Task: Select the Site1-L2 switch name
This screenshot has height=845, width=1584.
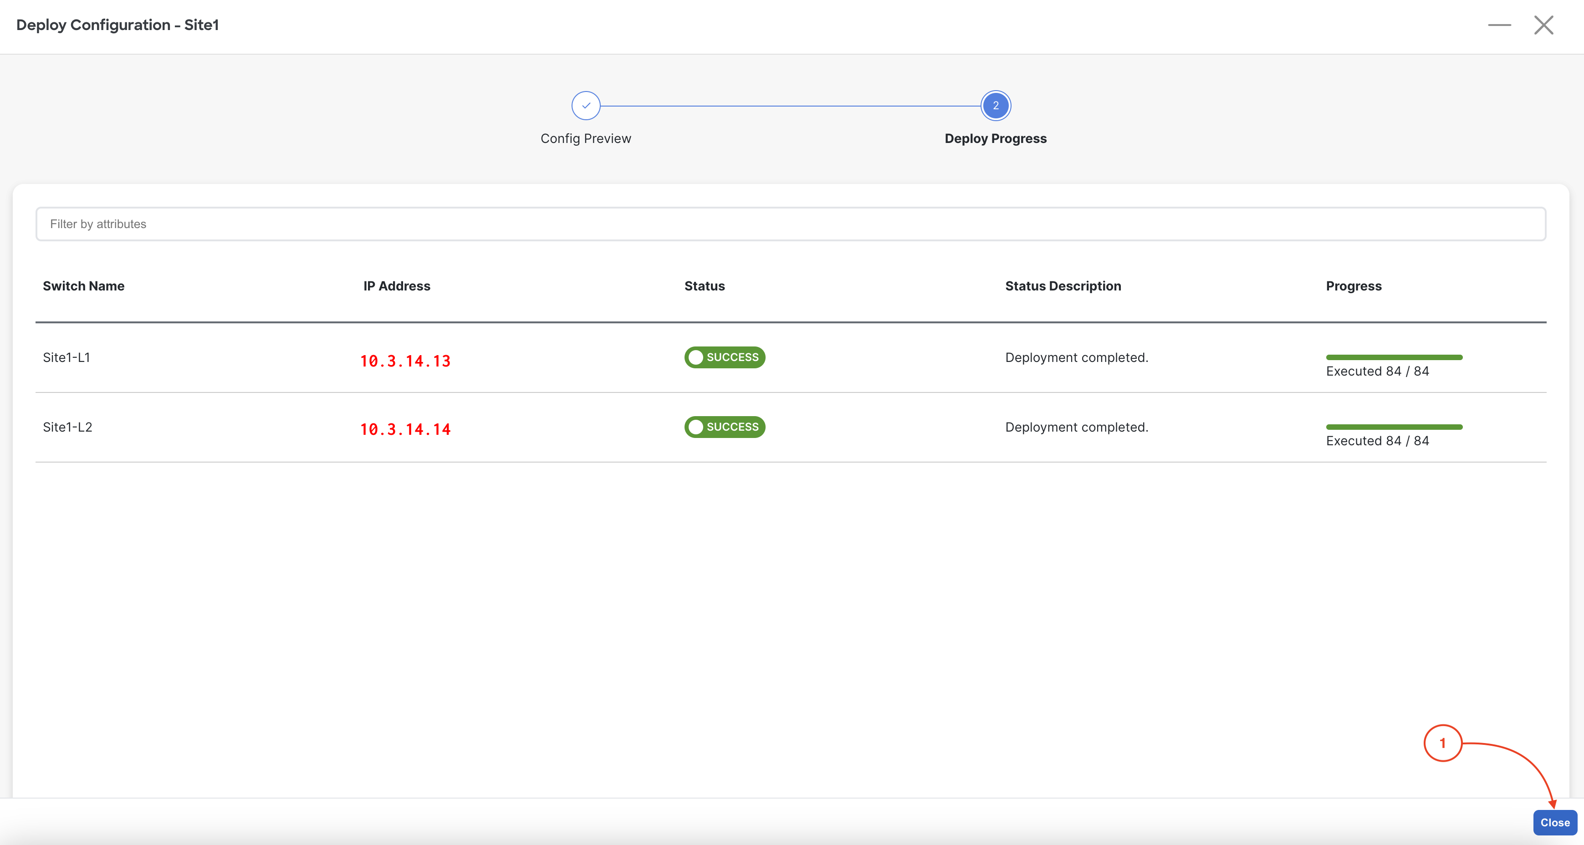Action: point(68,427)
